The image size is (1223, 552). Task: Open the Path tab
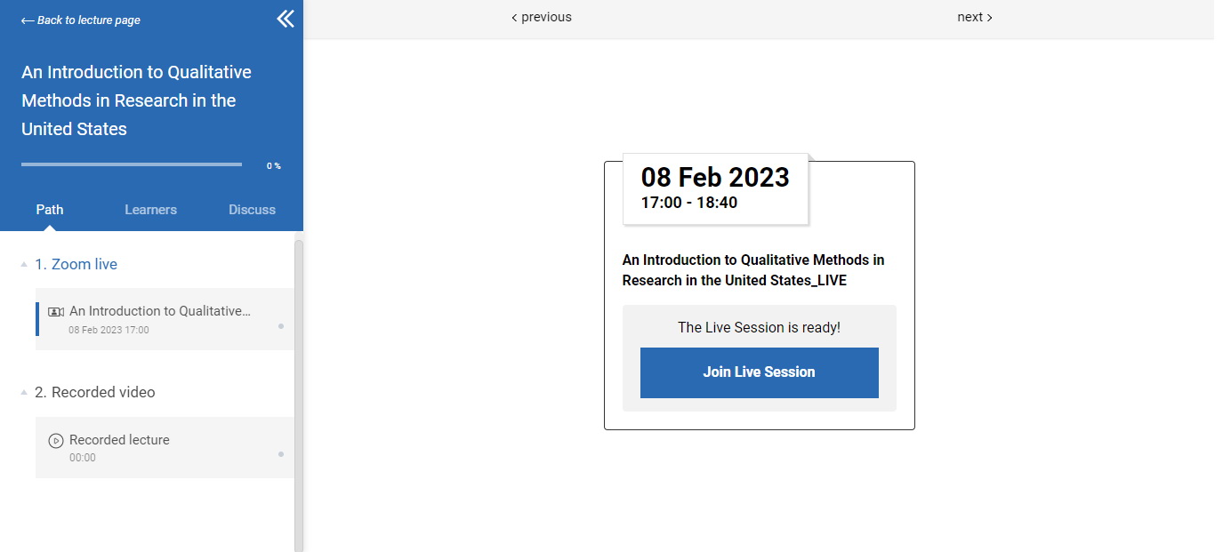coord(50,210)
